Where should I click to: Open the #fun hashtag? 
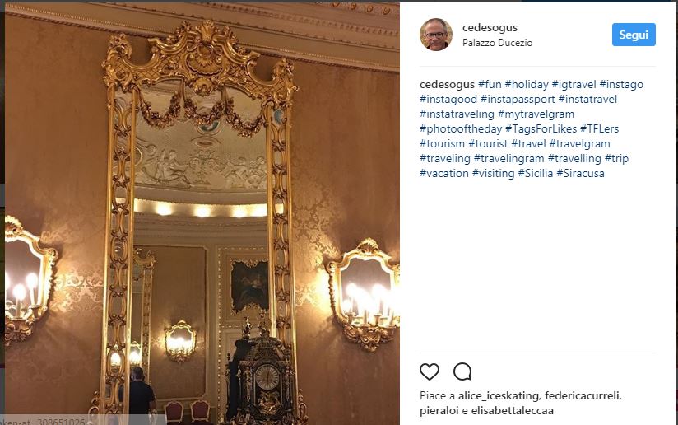(x=490, y=84)
